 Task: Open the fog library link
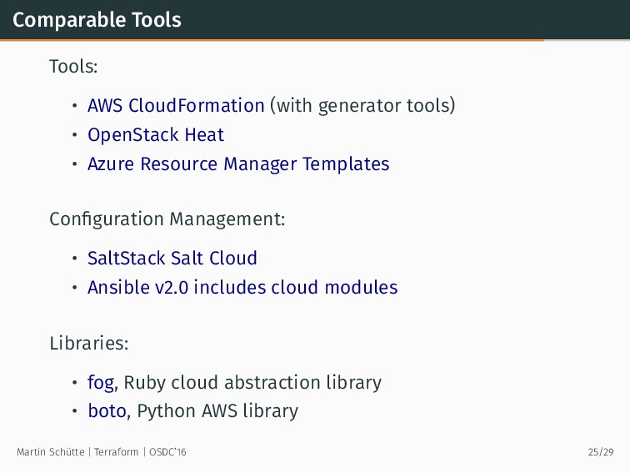pos(101,383)
